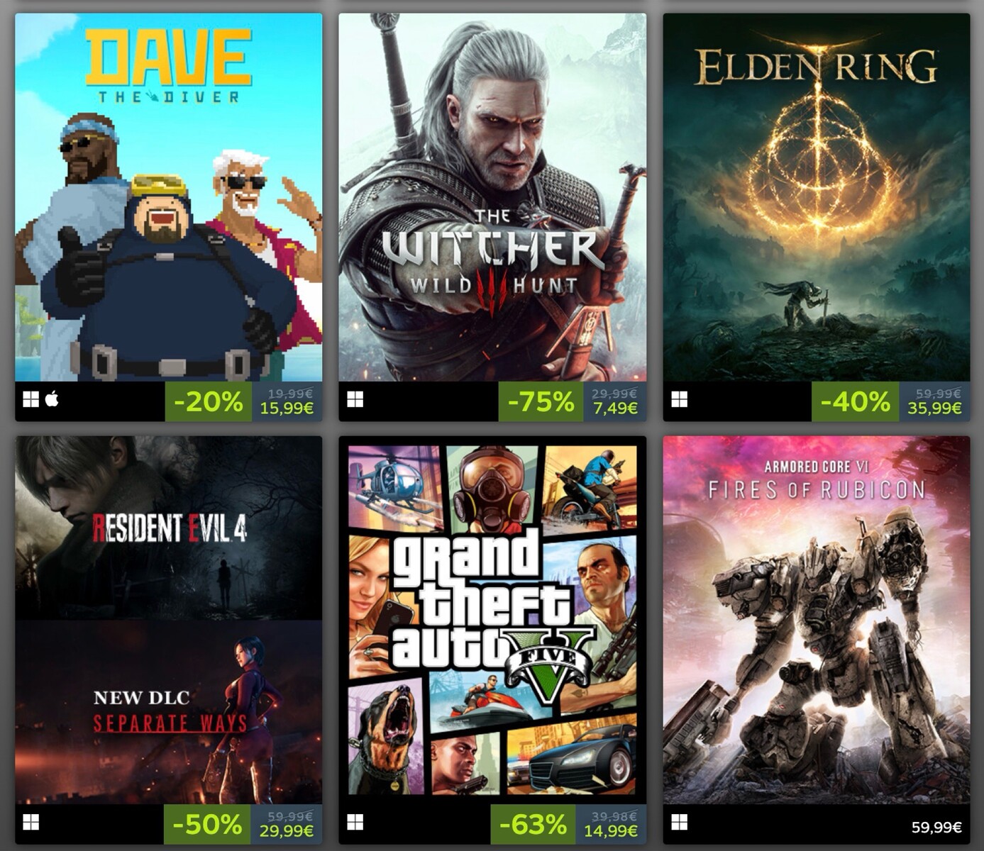Open The Witcher 3 Wild Hunt cover
Screen dimensions: 984x851
[x=492, y=197]
